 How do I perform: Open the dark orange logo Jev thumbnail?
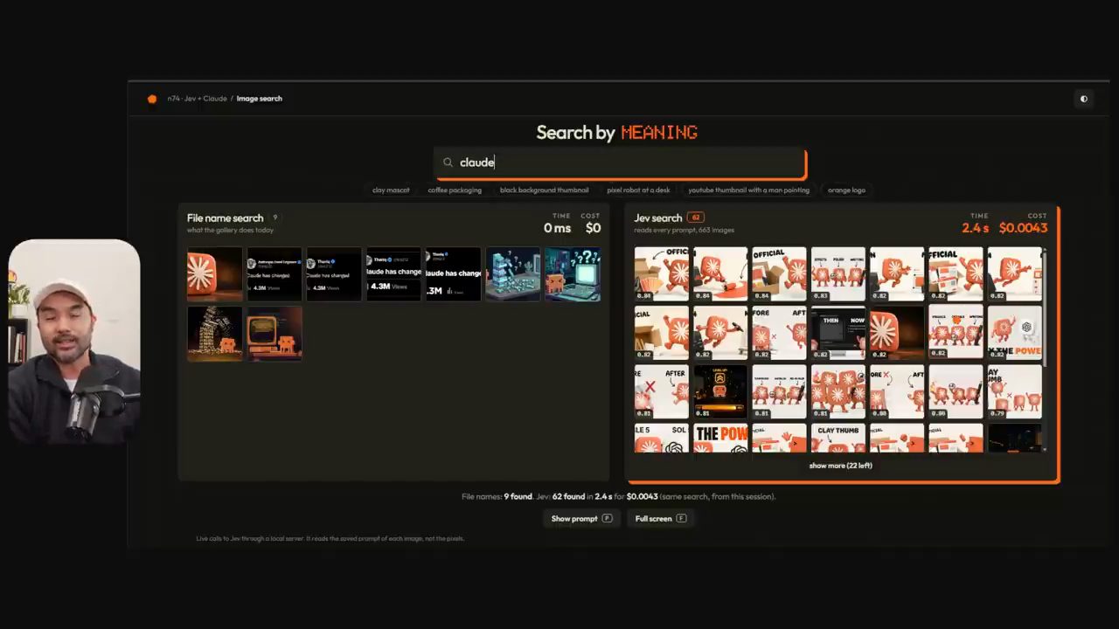(x=897, y=333)
